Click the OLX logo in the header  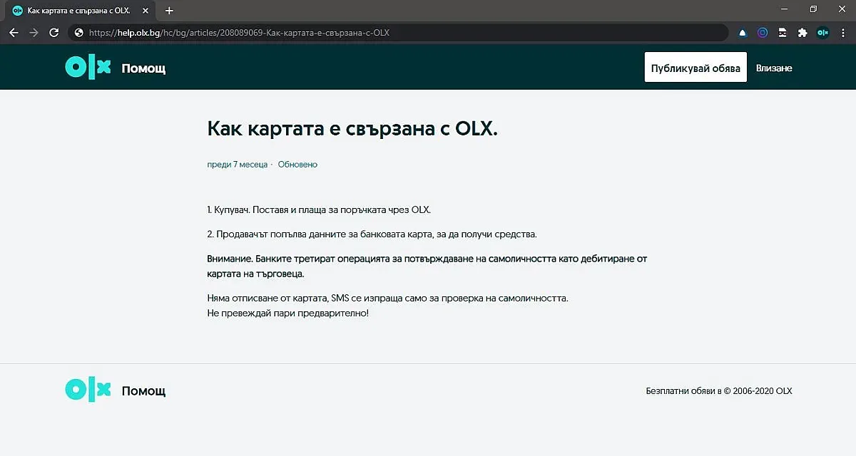88,68
